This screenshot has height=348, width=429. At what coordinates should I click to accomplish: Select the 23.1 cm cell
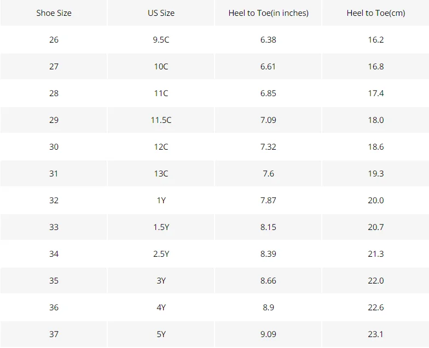click(x=375, y=334)
